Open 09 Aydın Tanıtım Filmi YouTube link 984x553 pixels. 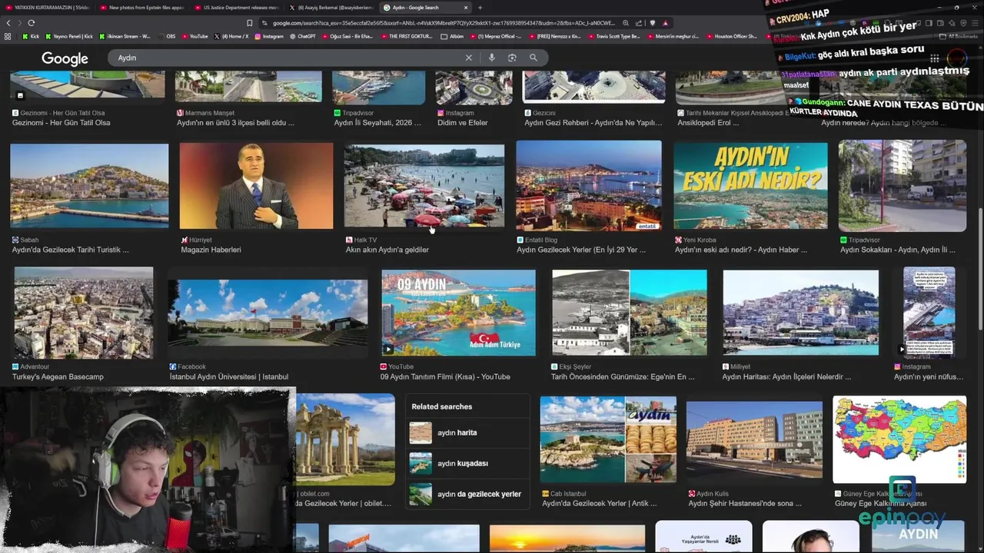click(x=445, y=376)
